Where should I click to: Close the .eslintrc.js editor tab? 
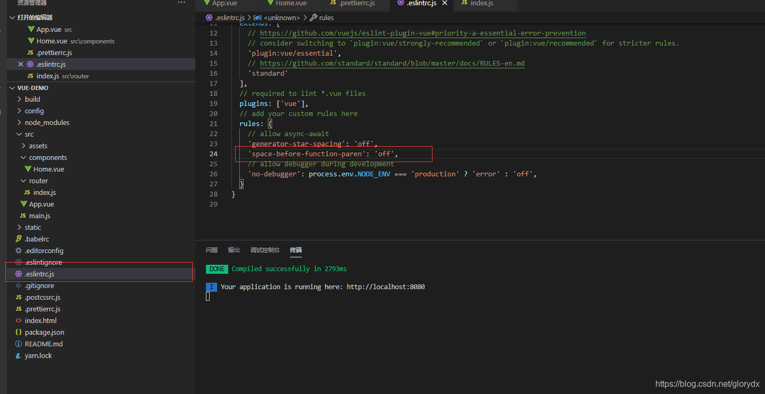445,3
